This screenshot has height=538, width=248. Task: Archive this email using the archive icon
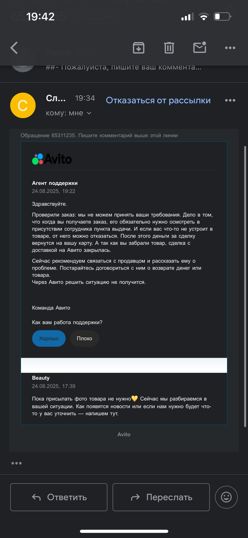click(x=139, y=48)
